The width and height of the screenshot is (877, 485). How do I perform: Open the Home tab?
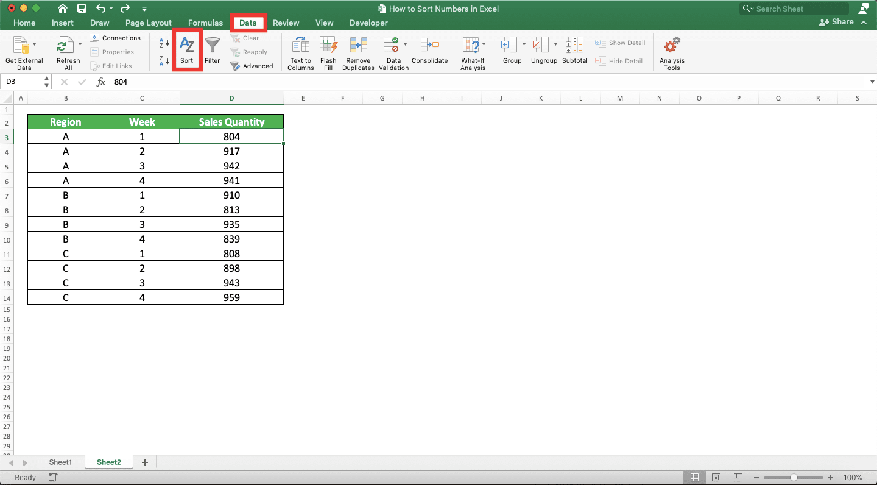point(24,23)
